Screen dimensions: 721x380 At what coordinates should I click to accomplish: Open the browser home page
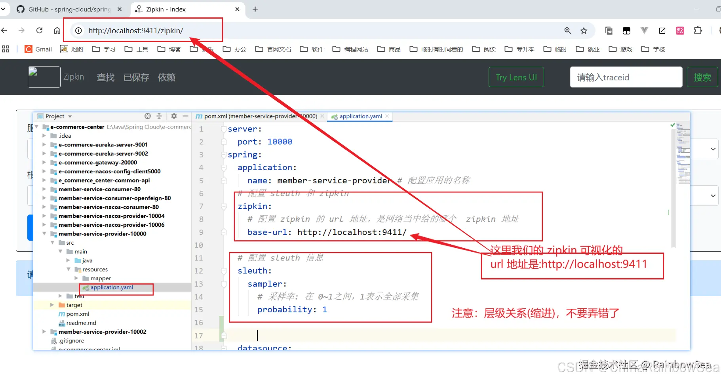(57, 30)
